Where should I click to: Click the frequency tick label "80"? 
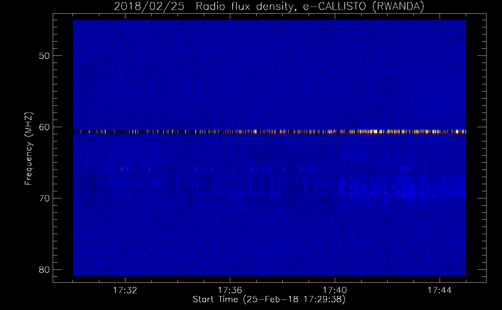coord(44,270)
